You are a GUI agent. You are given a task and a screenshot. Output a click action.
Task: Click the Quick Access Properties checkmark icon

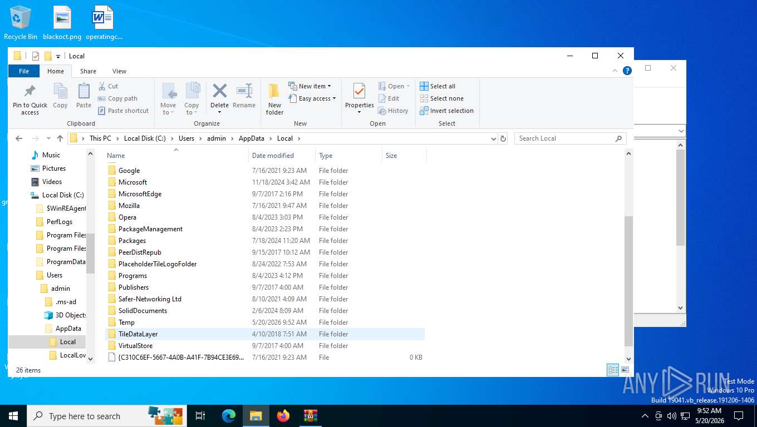(x=36, y=56)
